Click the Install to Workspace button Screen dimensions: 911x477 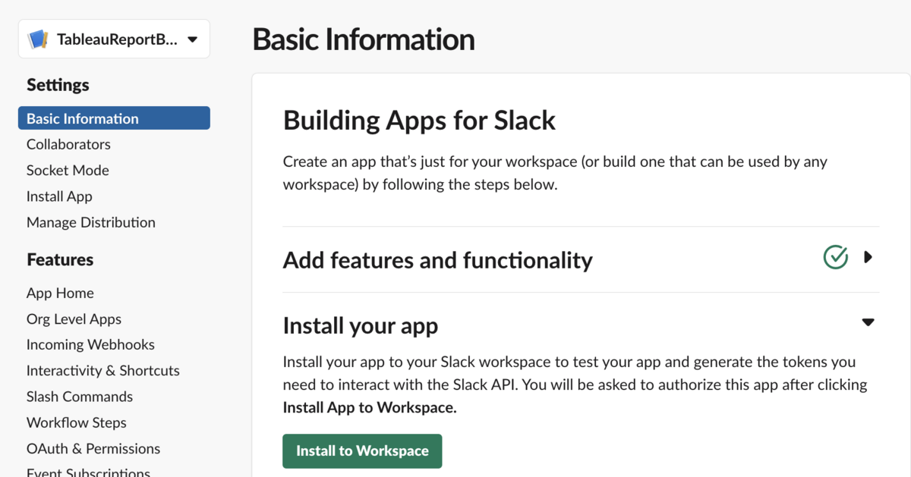[362, 450]
